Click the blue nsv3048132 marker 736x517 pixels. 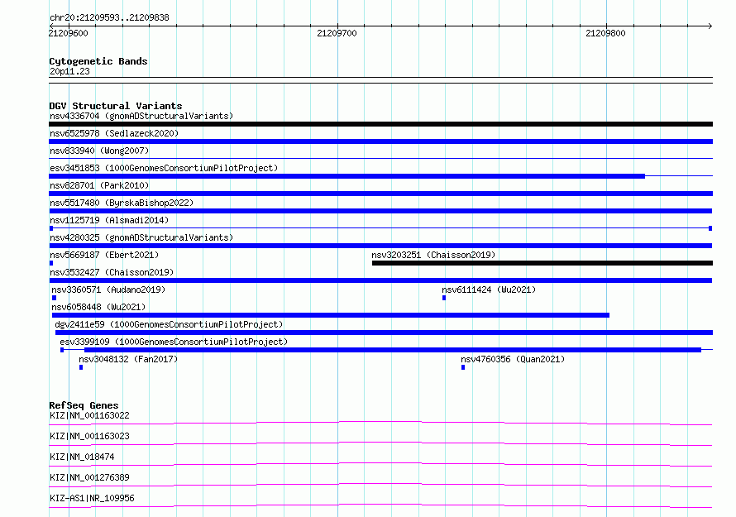[81, 367]
